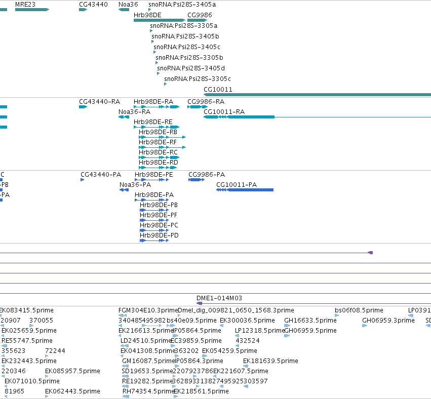Select the LP12318.5prime EST
Screen dimensions: 431x399
coord(237,336)
